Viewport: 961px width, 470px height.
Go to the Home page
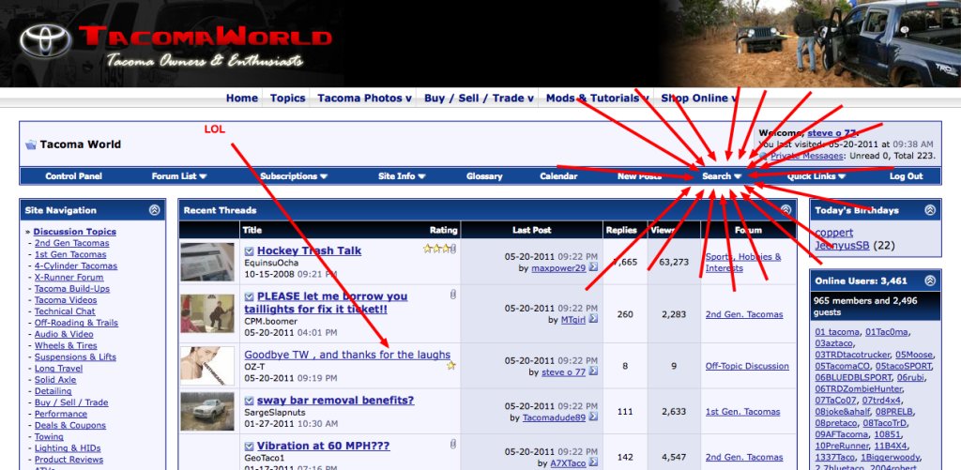tap(241, 99)
